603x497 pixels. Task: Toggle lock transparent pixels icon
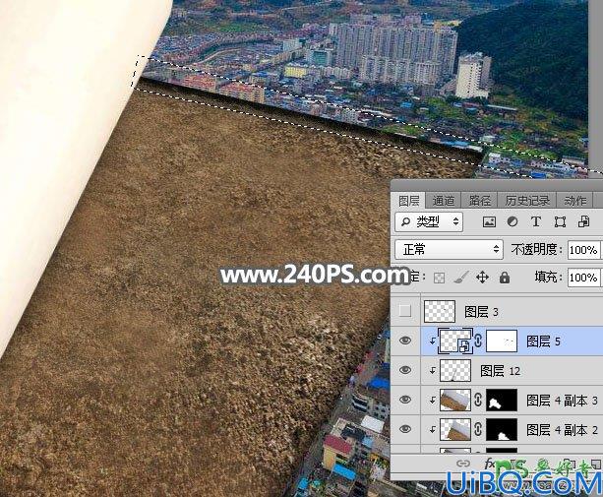[439, 278]
